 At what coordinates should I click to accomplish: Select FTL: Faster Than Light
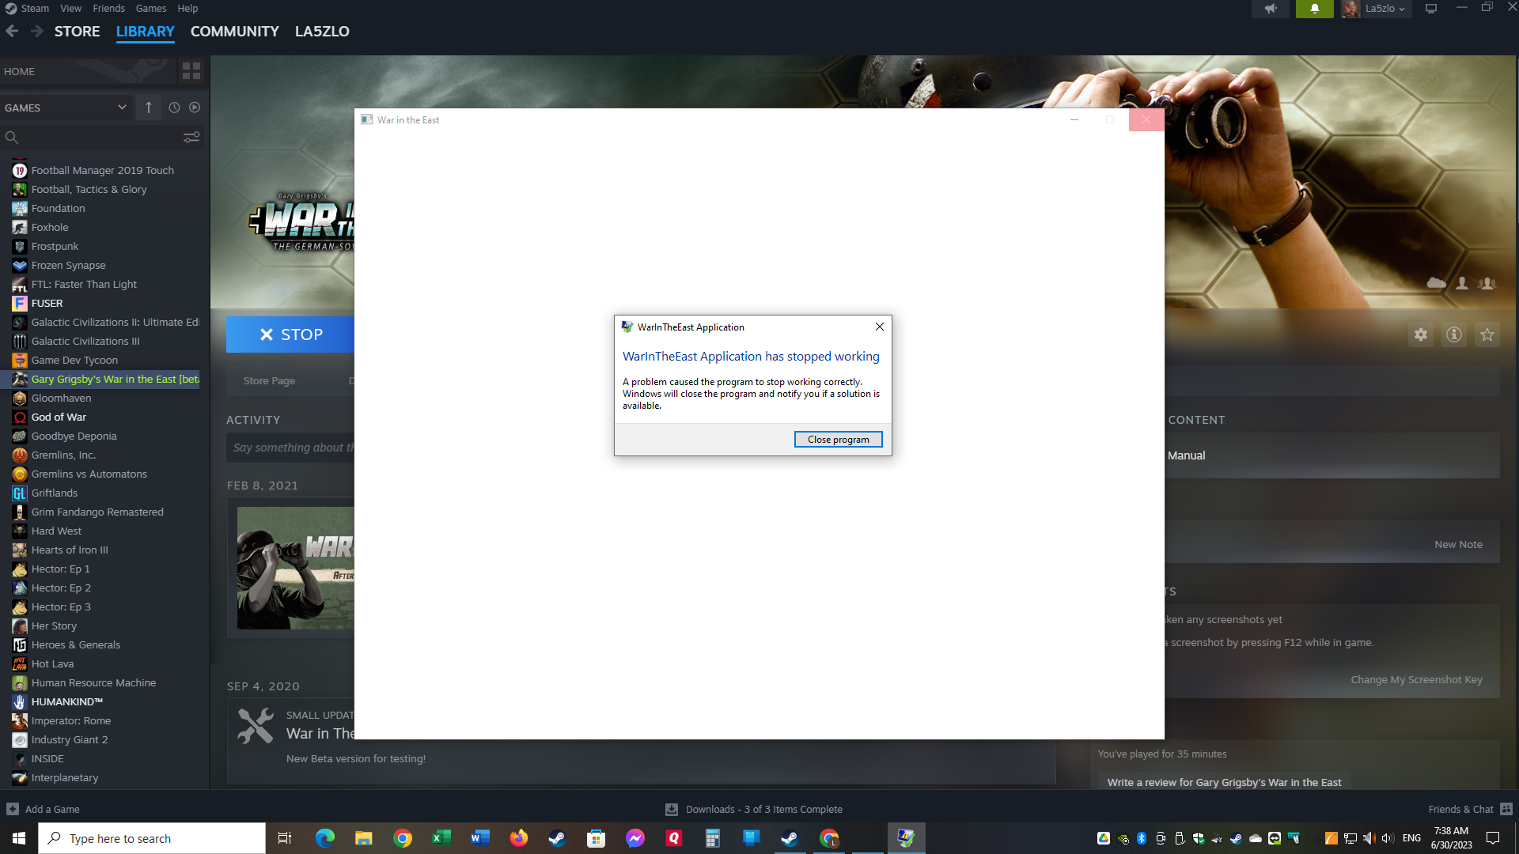point(84,285)
